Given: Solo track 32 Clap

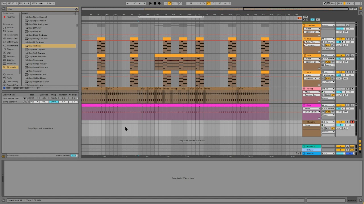Looking at the screenshot, I should coord(347,105).
